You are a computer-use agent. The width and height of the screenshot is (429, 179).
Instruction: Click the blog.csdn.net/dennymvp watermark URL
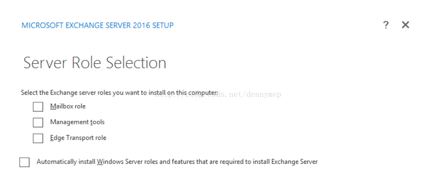coord(218,95)
